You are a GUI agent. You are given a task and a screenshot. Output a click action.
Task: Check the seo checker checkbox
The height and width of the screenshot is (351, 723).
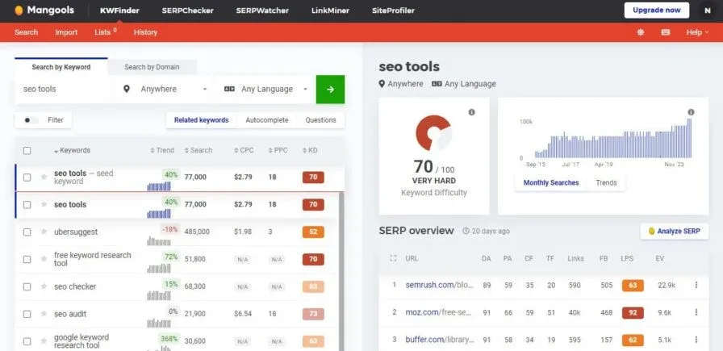[x=27, y=286]
